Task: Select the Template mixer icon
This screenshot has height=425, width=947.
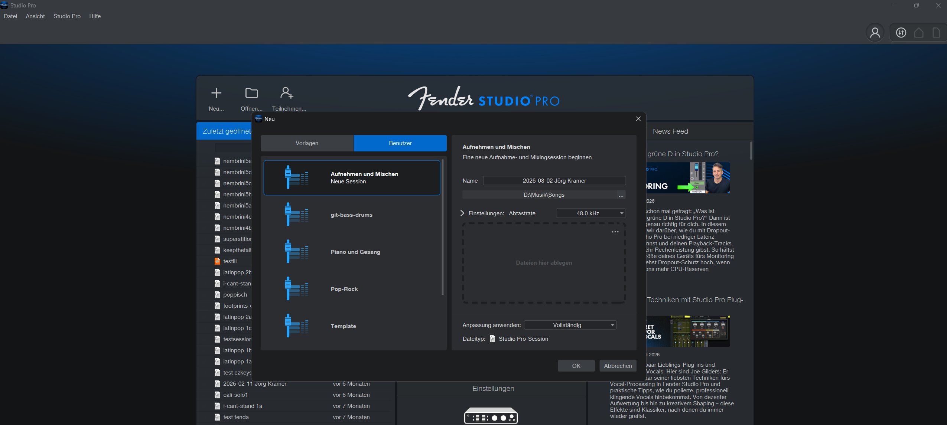Action: tap(296, 326)
